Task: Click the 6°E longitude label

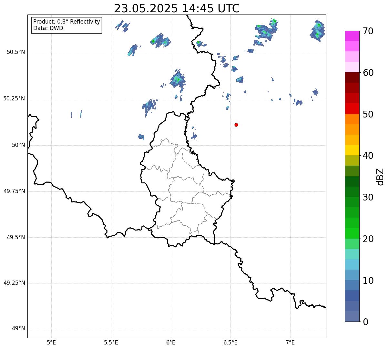Action: [x=171, y=343]
